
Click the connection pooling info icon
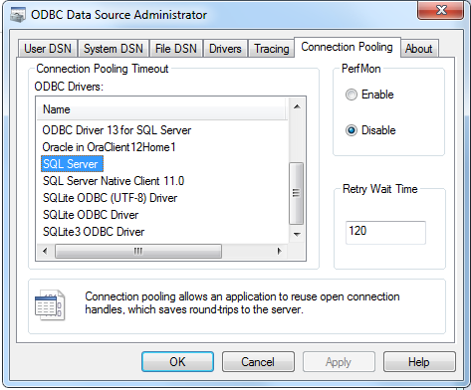click(50, 304)
